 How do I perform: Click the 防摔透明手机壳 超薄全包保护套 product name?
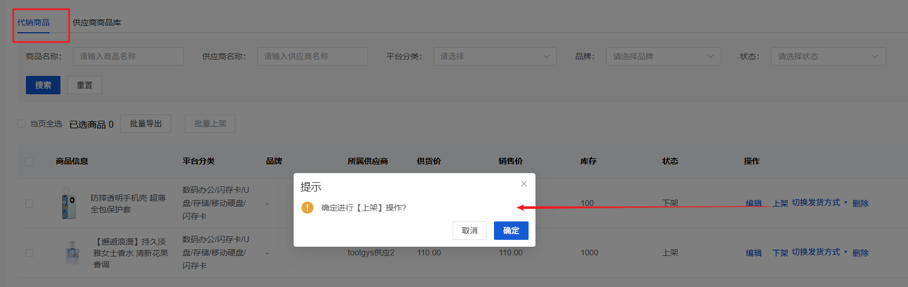(x=128, y=204)
